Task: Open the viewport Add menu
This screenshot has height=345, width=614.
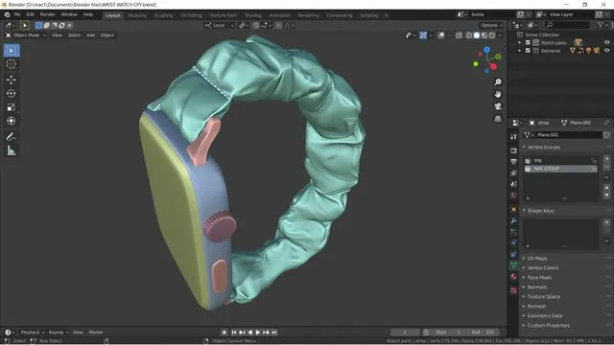Action: click(90, 35)
